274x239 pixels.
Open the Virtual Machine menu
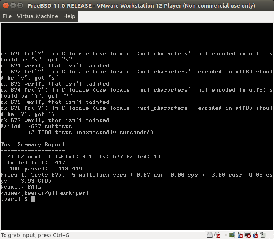coord(37,16)
